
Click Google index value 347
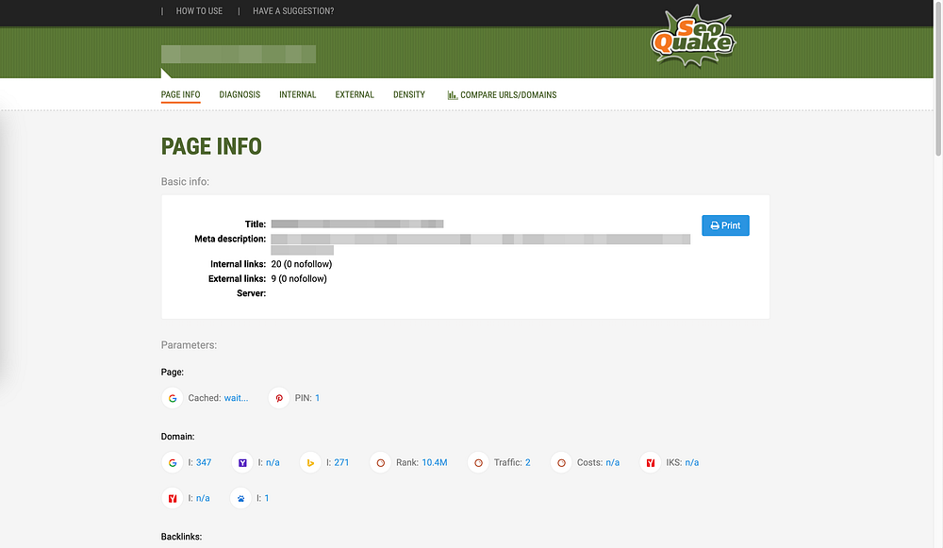pos(204,462)
